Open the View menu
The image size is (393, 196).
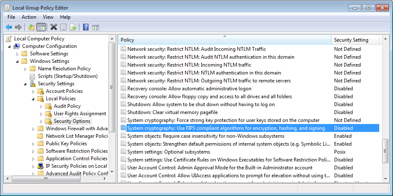(x=48, y=17)
